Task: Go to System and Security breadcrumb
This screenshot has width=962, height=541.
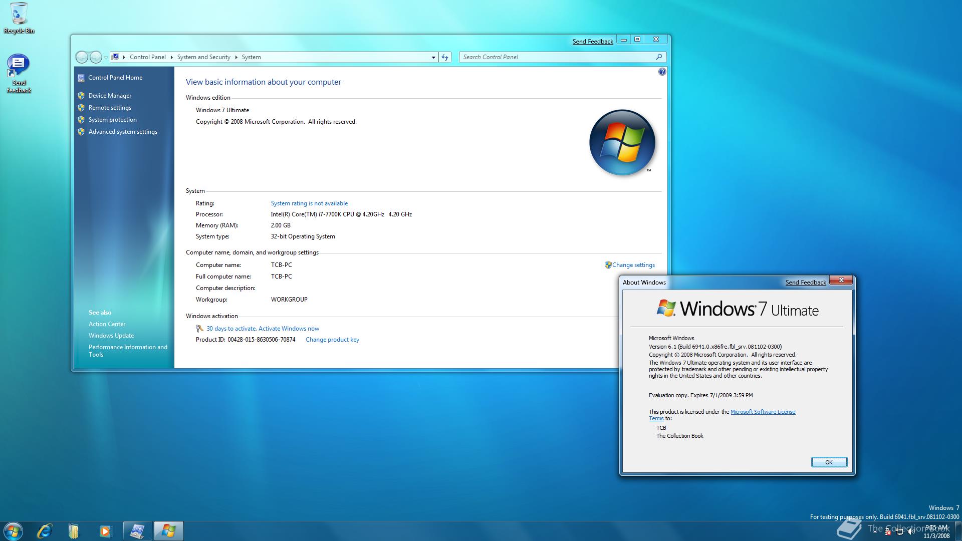Action: click(x=203, y=57)
